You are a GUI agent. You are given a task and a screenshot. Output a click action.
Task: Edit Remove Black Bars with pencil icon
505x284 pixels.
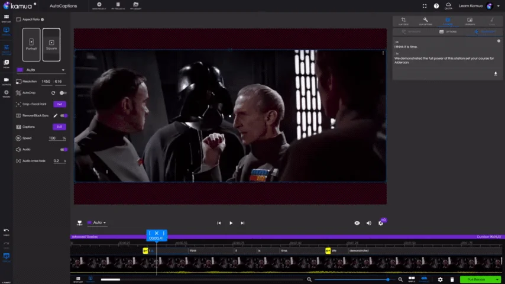tap(55, 115)
